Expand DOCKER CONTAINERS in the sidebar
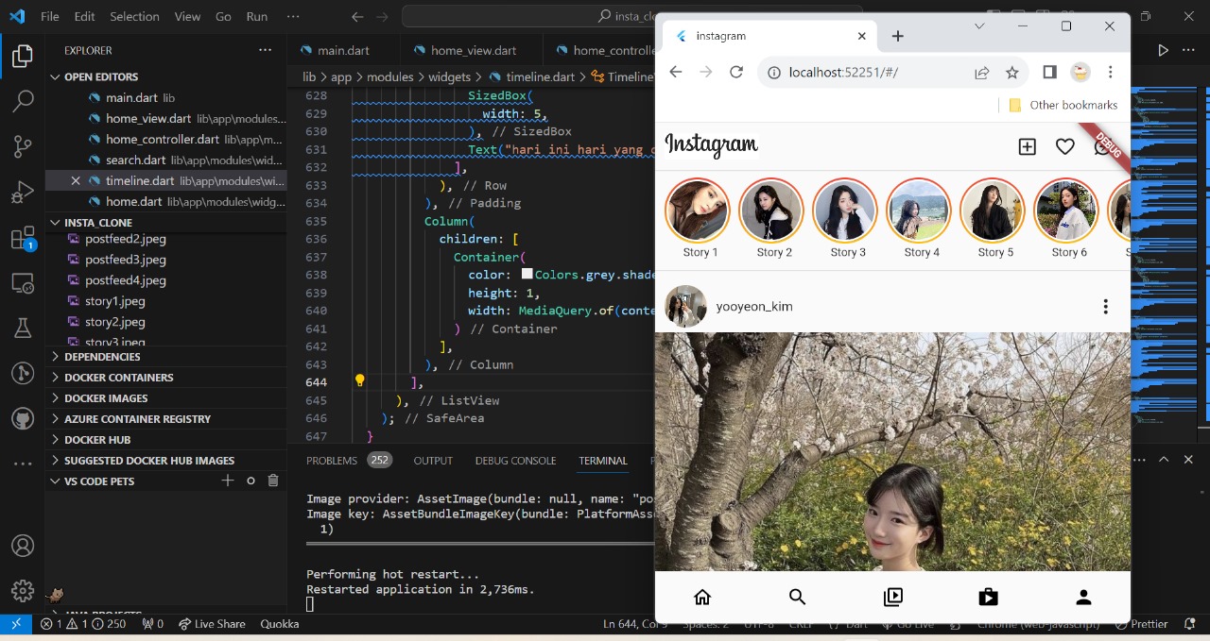Image resolution: width=1210 pixels, height=641 pixels. [x=117, y=377]
